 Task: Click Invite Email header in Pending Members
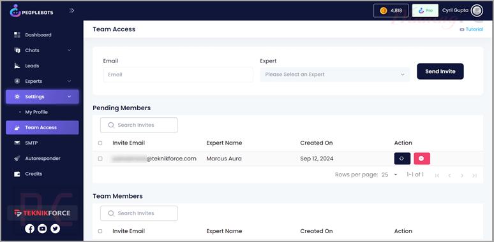point(128,143)
